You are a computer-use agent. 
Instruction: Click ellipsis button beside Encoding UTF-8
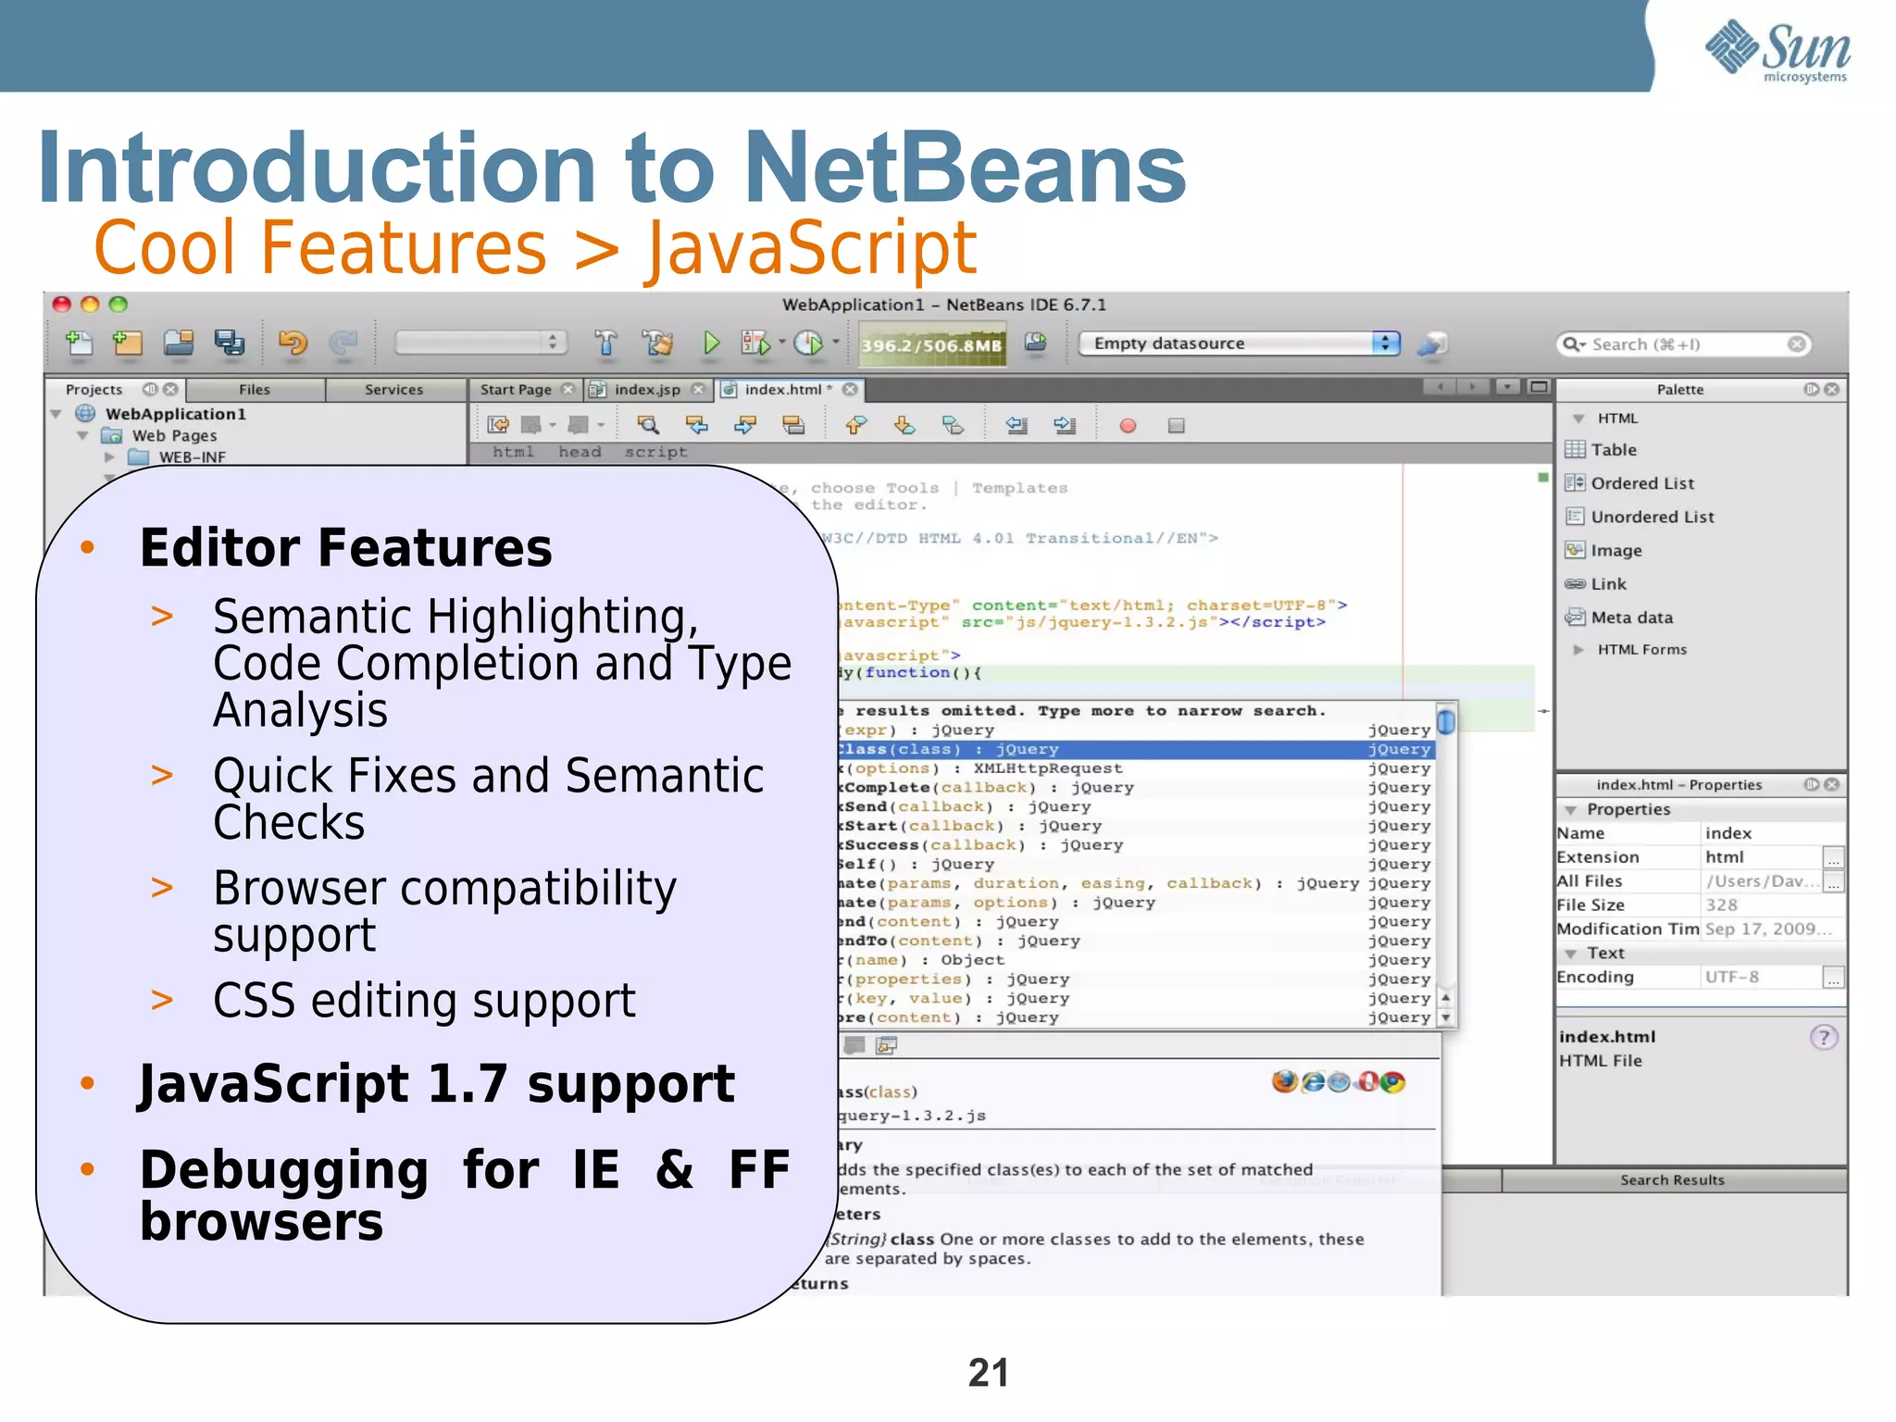pyautogui.click(x=1833, y=978)
